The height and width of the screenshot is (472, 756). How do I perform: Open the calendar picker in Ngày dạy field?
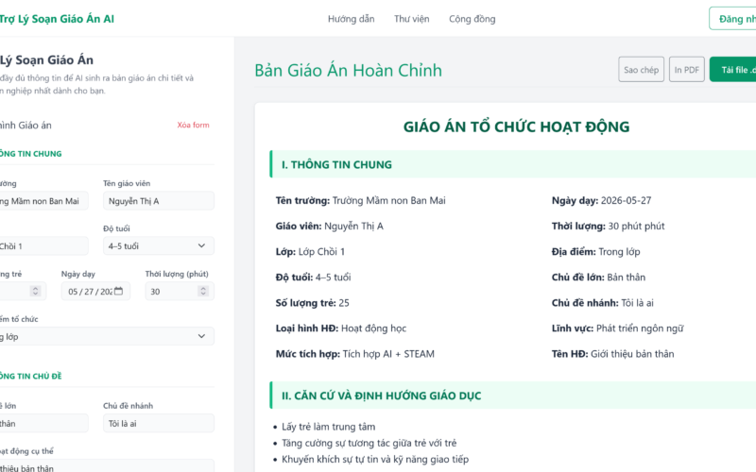(x=119, y=291)
